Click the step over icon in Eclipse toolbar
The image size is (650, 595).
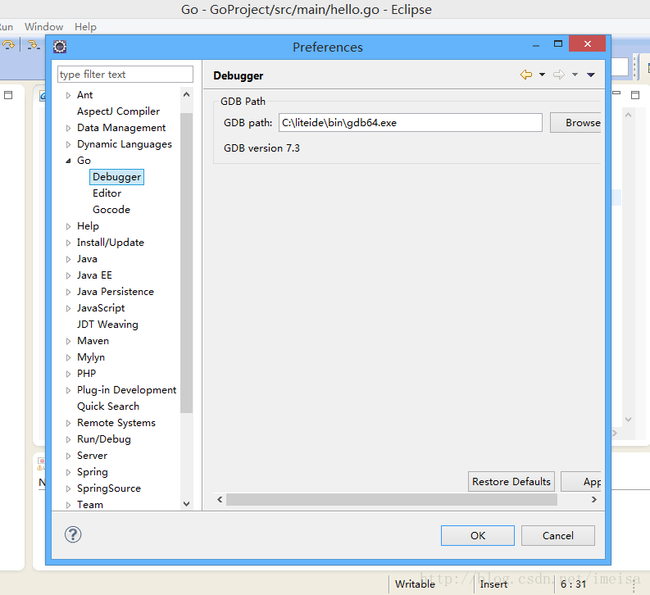click(9, 45)
